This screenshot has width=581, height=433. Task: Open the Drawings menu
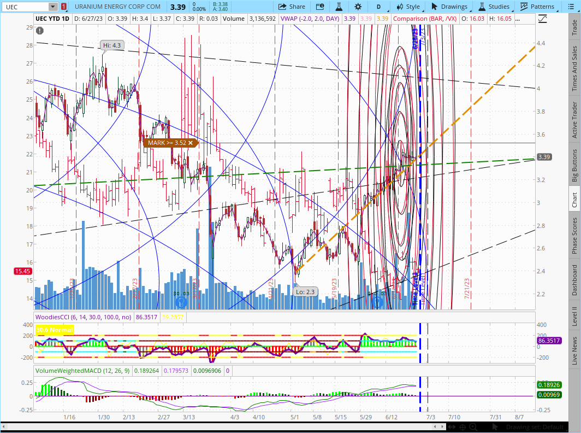click(x=449, y=7)
